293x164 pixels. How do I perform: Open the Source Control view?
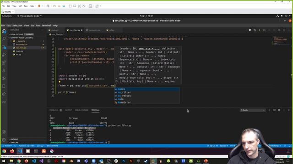pyautogui.click(x=4, y=47)
